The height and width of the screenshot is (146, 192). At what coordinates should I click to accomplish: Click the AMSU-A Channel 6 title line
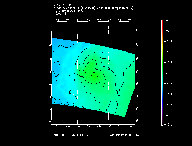[93, 8]
